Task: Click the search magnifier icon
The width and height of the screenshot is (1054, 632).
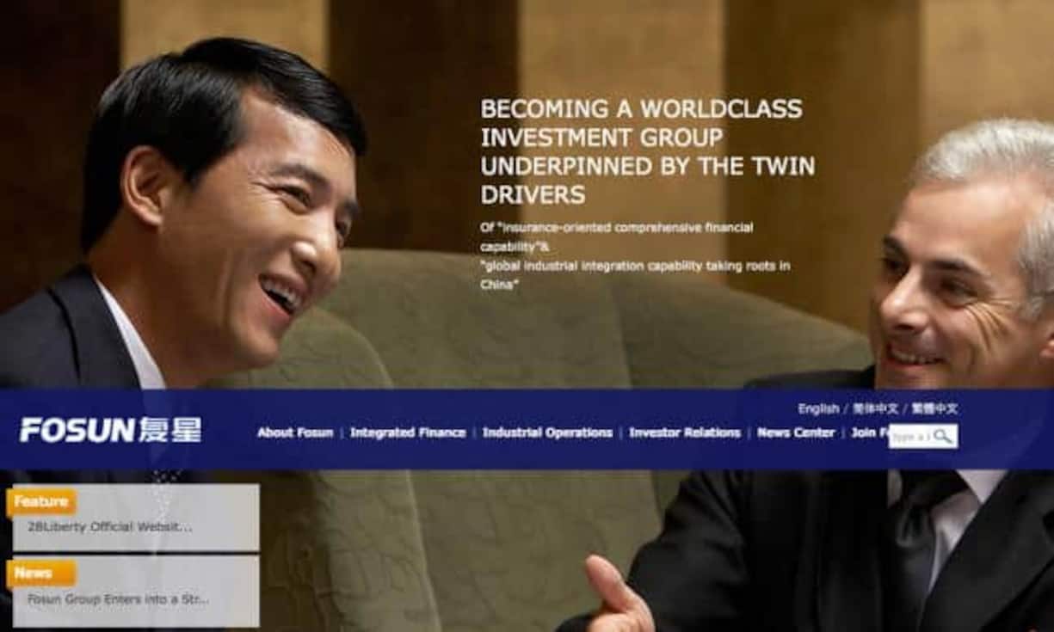Action: coord(943,436)
